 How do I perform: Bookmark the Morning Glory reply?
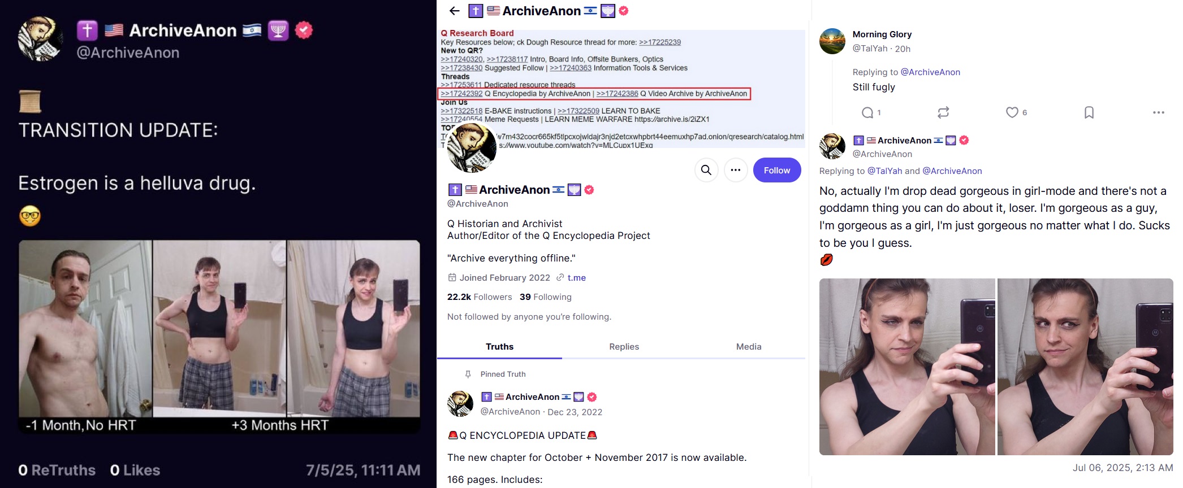point(1089,113)
